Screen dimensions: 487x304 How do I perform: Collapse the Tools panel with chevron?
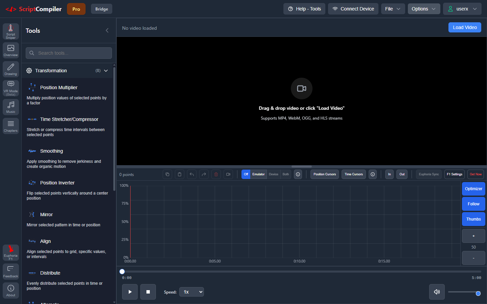coord(107,30)
